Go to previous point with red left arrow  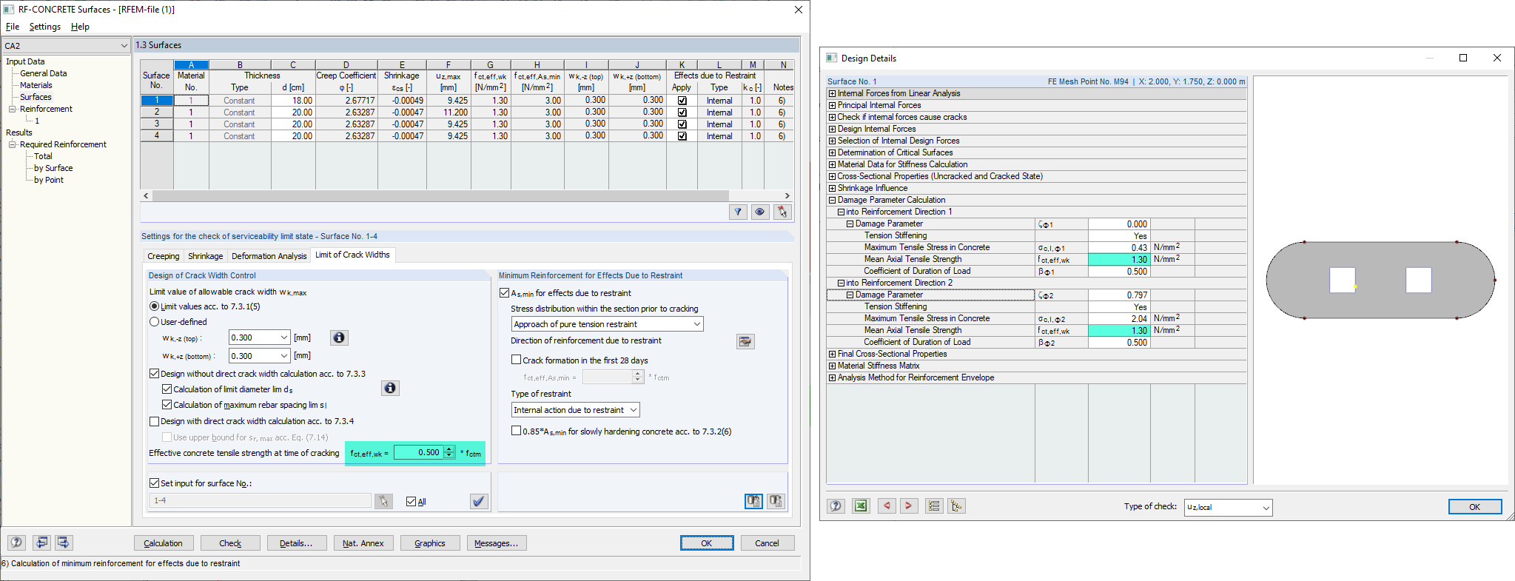pyautogui.click(x=886, y=506)
